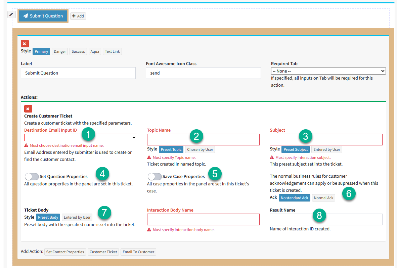This screenshot has height=268, width=397.
Task: Select the Aqua button style
Action: [95, 51]
